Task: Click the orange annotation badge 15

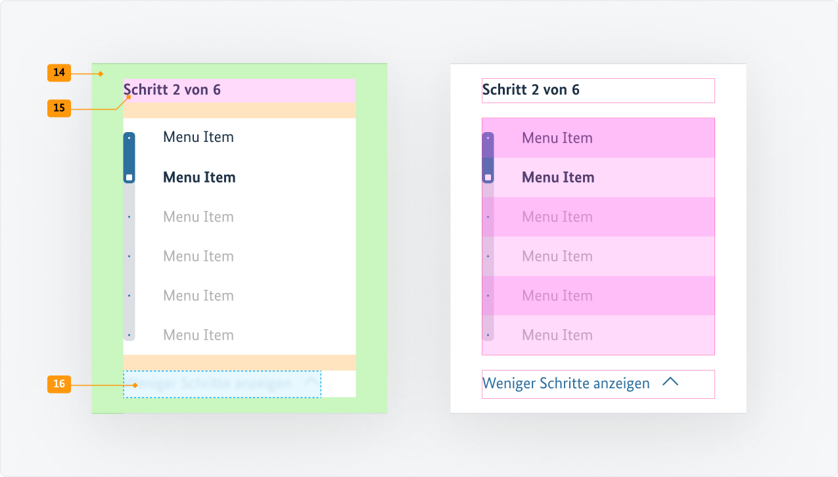Action: tap(59, 108)
